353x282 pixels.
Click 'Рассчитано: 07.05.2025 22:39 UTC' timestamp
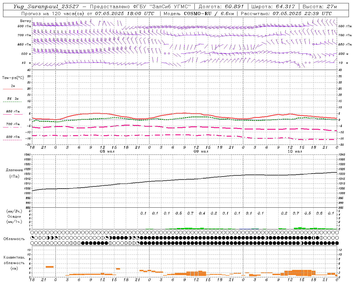click(286, 13)
